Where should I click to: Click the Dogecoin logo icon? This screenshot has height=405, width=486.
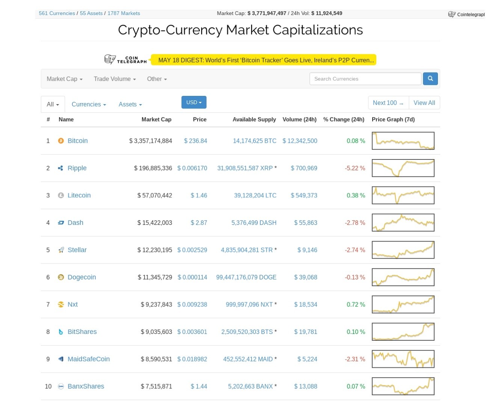pos(61,277)
